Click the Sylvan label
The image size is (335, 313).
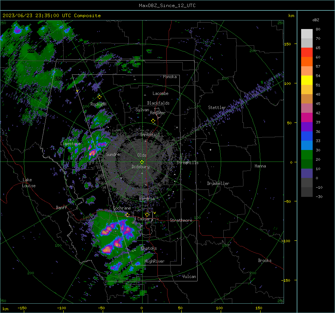(142, 110)
